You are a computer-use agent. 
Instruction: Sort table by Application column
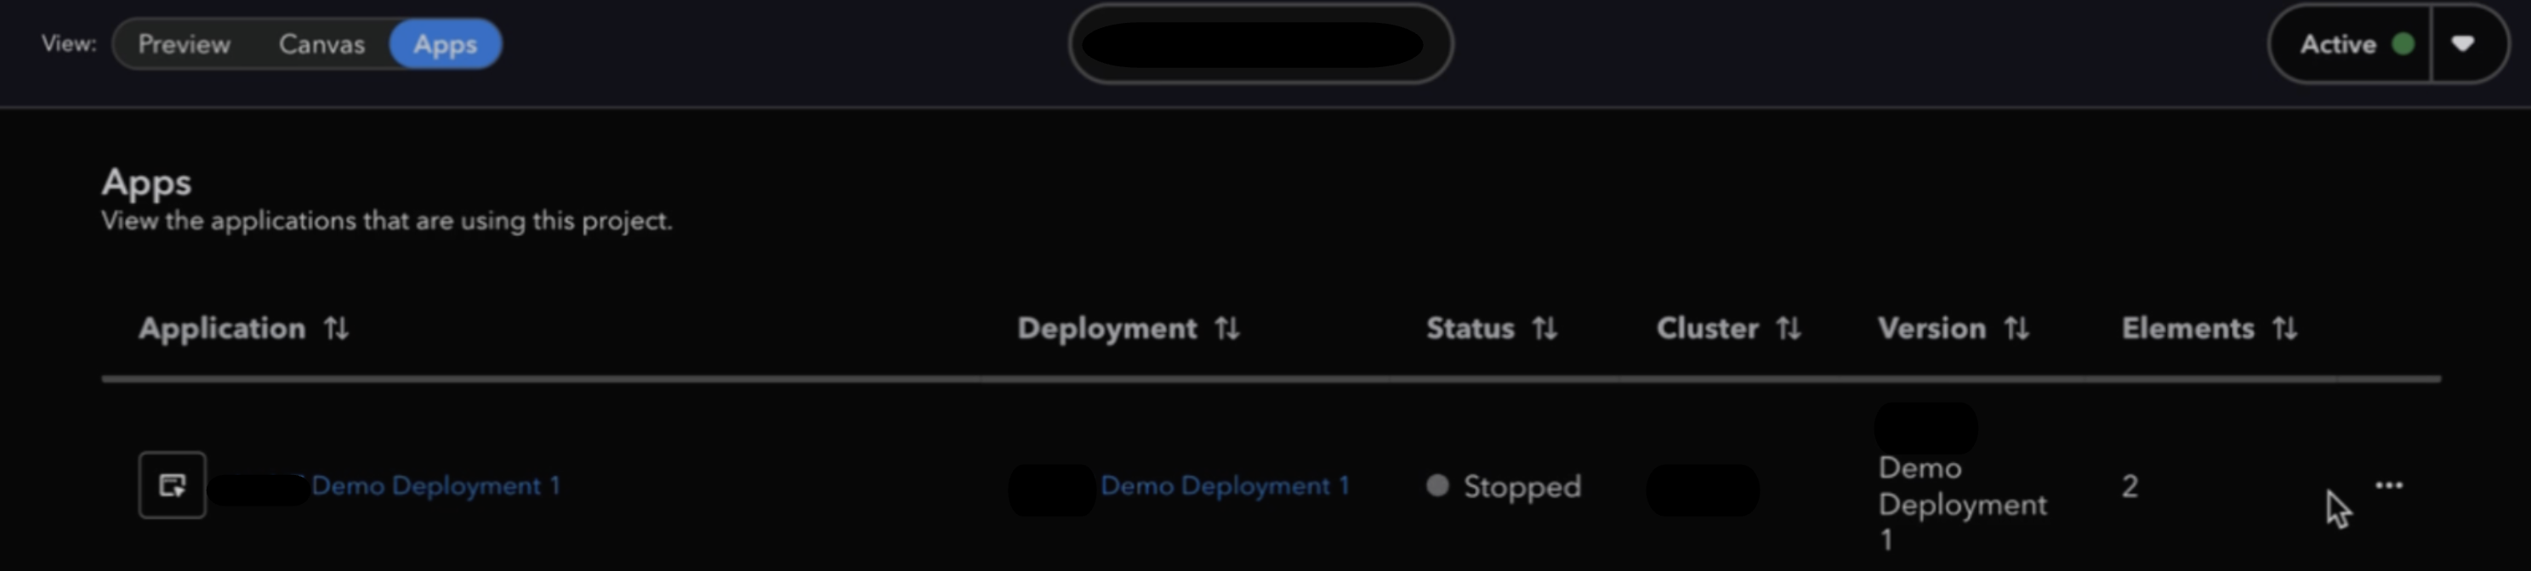(336, 328)
